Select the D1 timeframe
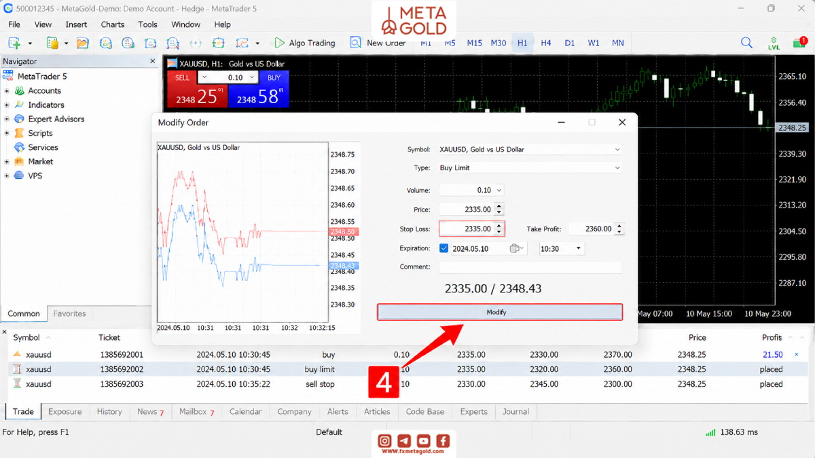 pos(570,43)
